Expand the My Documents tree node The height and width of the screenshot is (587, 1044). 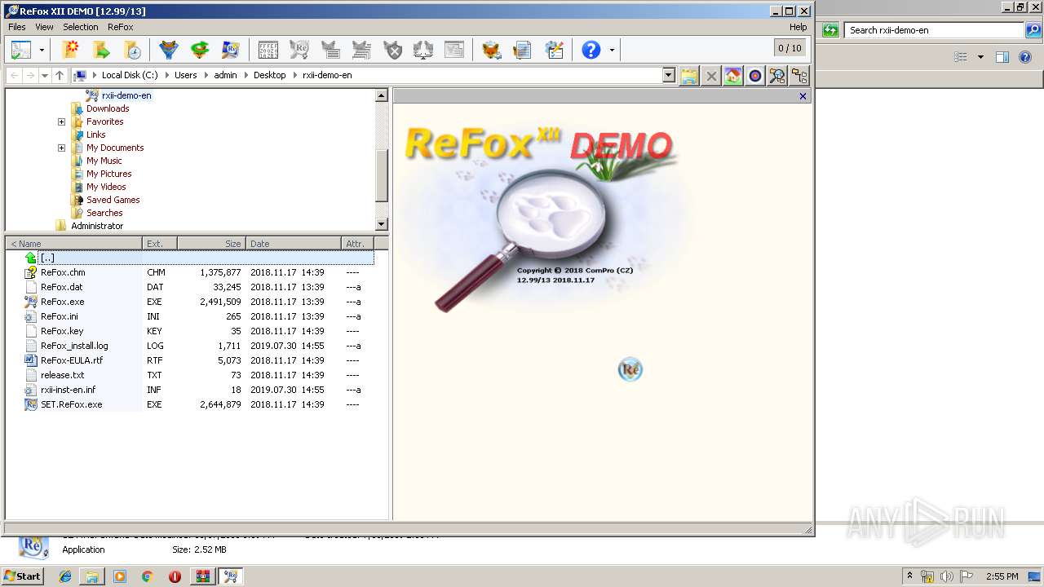point(61,148)
